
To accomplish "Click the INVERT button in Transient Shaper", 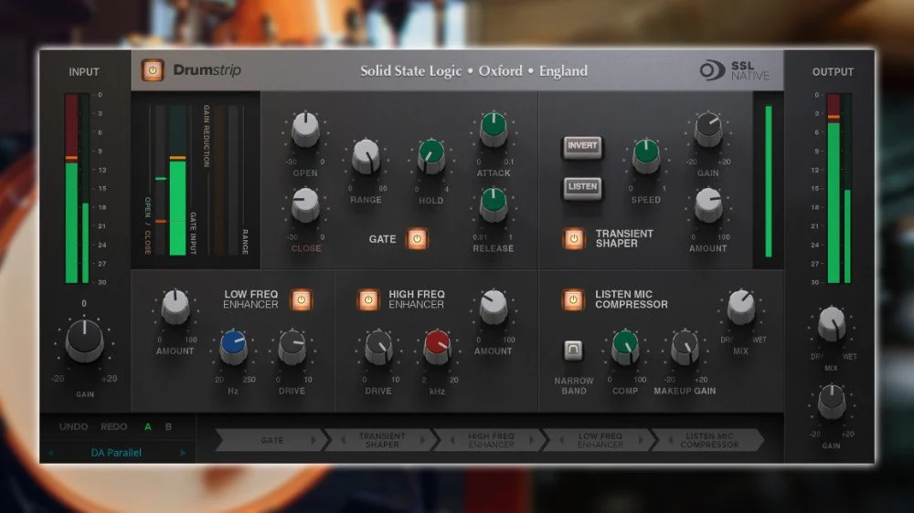I will coord(582,146).
